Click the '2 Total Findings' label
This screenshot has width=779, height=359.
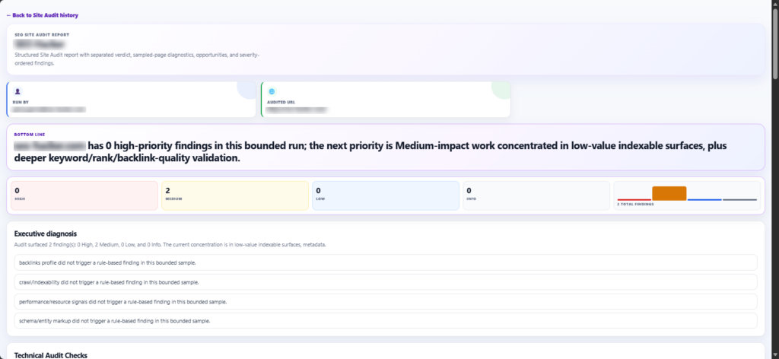coord(635,204)
